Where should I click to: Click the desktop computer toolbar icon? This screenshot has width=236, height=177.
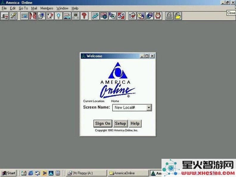[x=76, y=16]
